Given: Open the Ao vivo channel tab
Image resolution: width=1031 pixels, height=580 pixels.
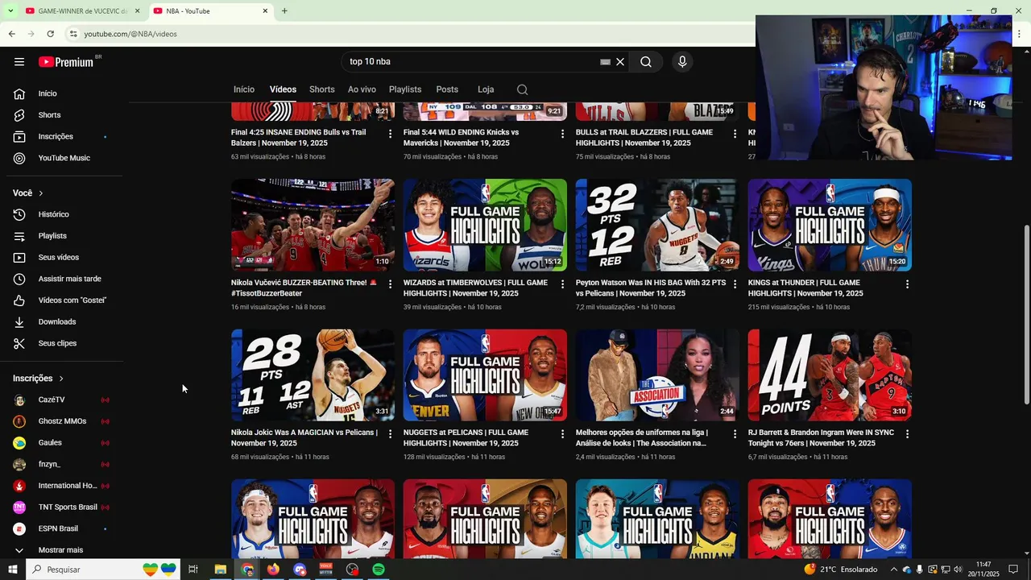Looking at the screenshot, I should (362, 89).
